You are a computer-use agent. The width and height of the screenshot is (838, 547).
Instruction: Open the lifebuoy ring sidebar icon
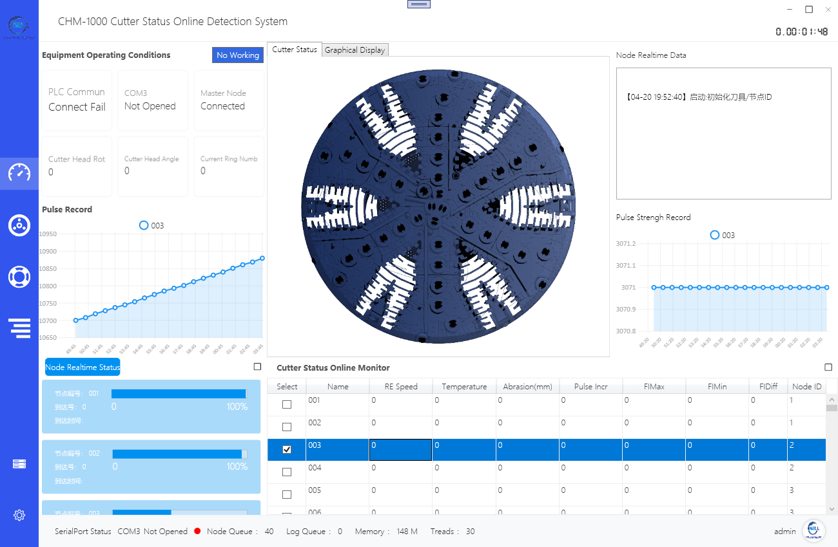19,277
